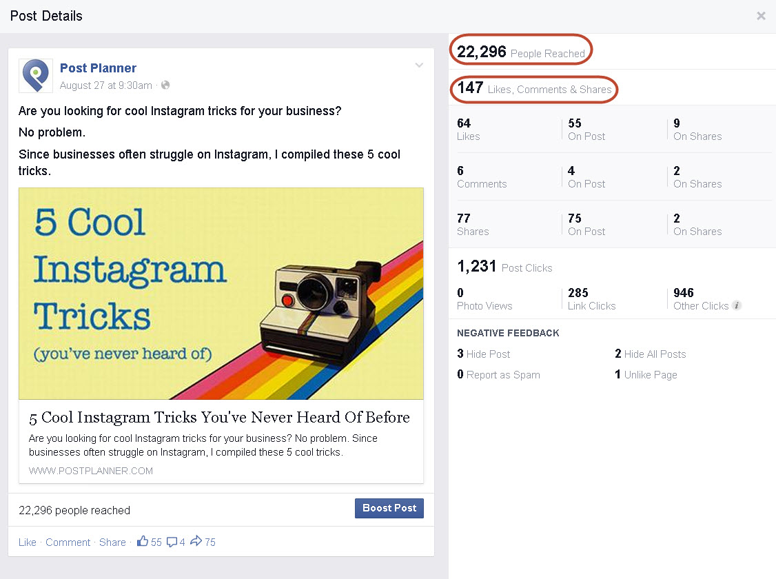Click the Post Details title header
Viewport: 776px width, 579px height.
45,15
